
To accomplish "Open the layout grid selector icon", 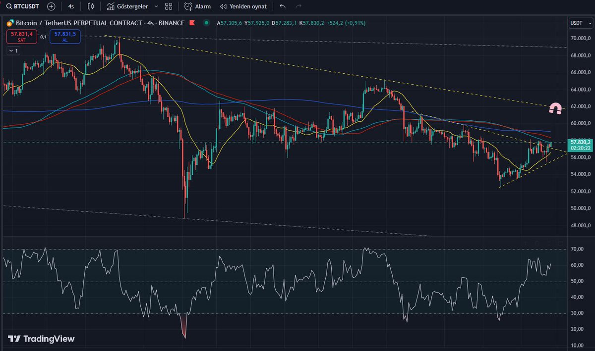I will point(168,6).
